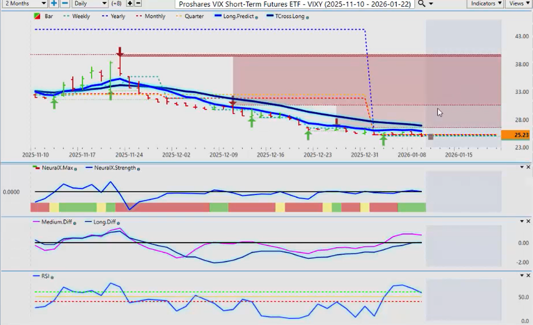Viewport: 533px width, 325px height.
Task: Open the Views menu
Action: pyautogui.click(x=519, y=3)
